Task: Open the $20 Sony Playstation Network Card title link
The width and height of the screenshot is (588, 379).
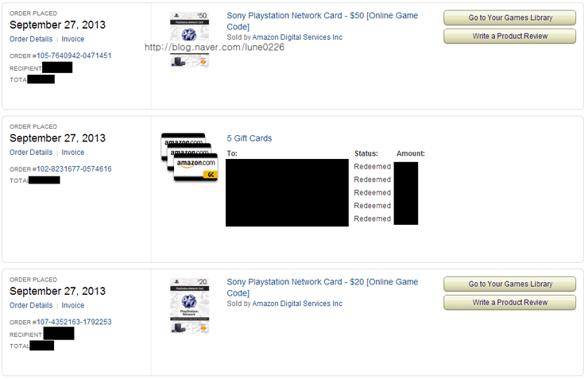Action: (322, 282)
